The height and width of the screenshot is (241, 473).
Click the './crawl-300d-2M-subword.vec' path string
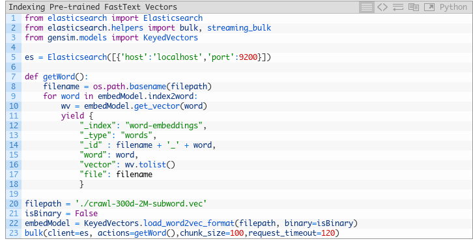(x=141, y=204)
